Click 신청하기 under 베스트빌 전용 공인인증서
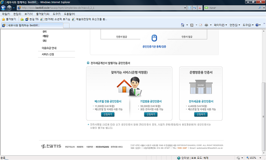 [108, 114]
